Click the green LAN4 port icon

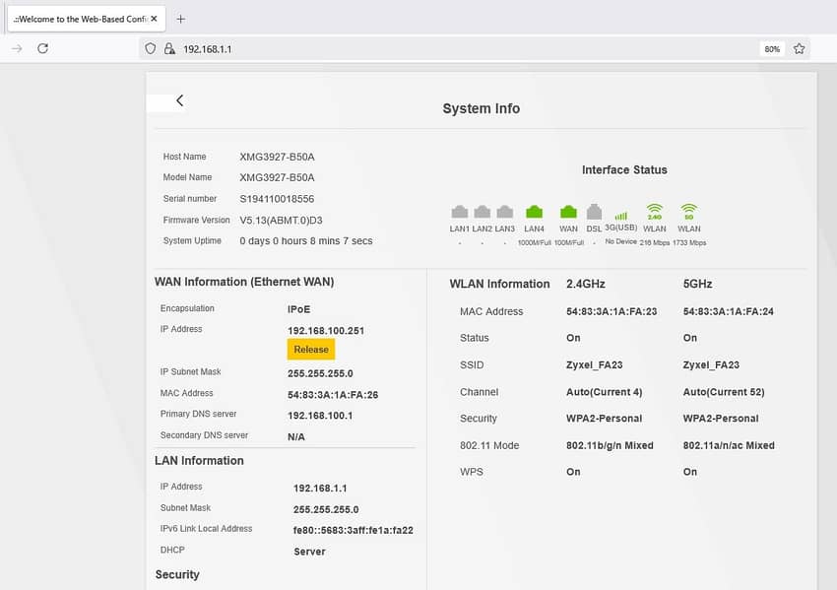tap(534, 212)
